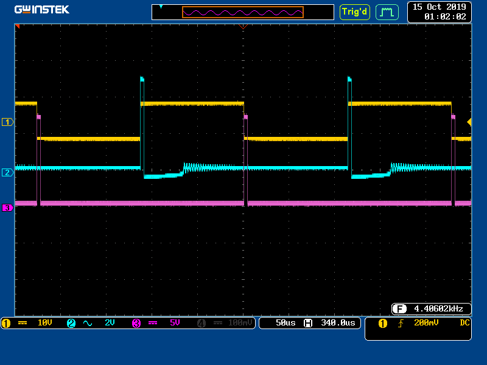
Task: Click the cyan memory position marker in overview bar
Action: click(x=161, y=7)
